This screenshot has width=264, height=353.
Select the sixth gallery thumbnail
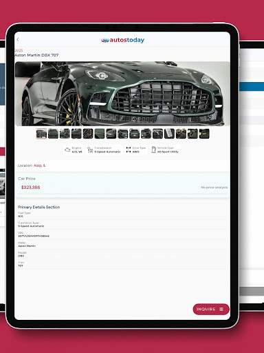tap(100, 134)
